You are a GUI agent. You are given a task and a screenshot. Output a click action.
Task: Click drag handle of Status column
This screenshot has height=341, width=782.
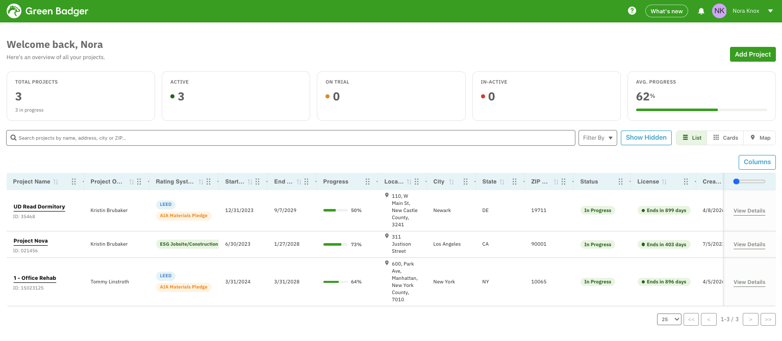(x=621, y=181)
